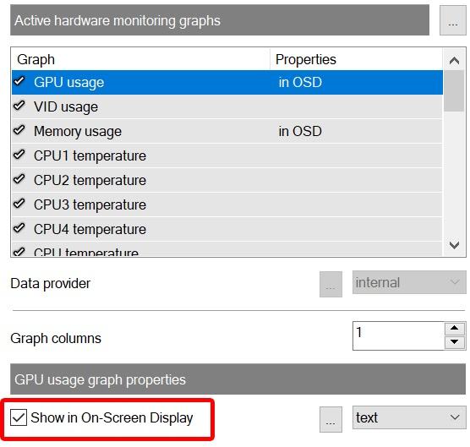Uncheck Show in On-Screen Display

pyautogui.click(x=19, y=417)
